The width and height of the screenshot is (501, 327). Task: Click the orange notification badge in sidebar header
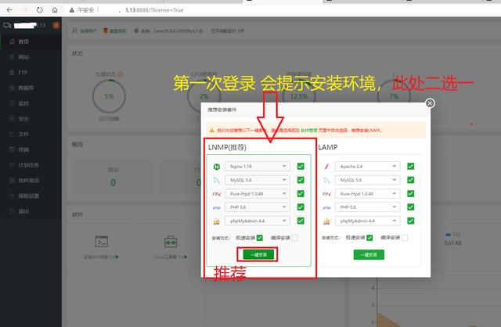[56, 25]
